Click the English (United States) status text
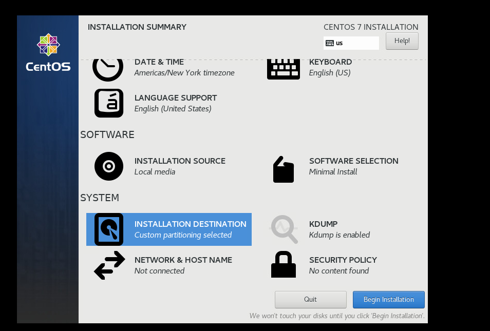Screen dimensions: 490x331 (173, 109)
